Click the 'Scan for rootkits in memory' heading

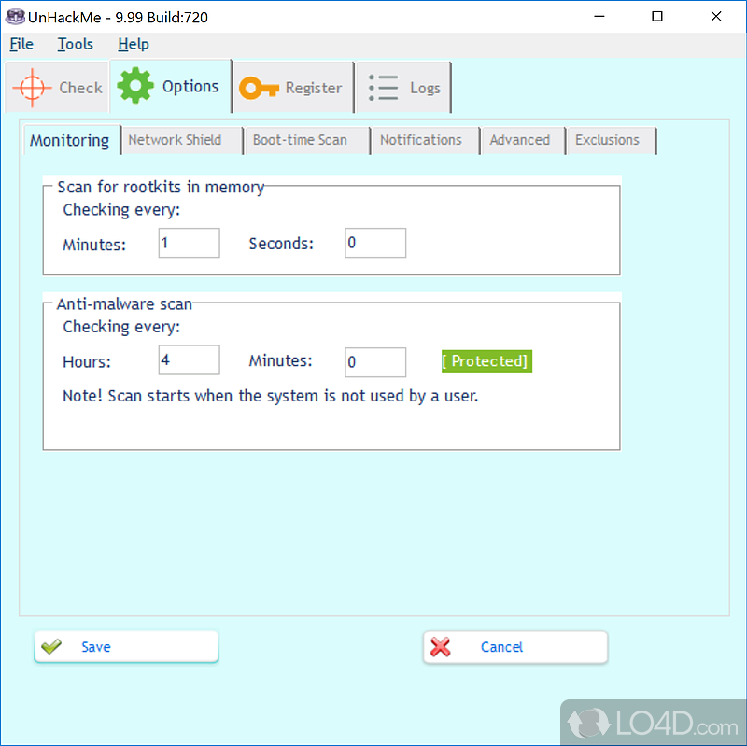point(161,188)
